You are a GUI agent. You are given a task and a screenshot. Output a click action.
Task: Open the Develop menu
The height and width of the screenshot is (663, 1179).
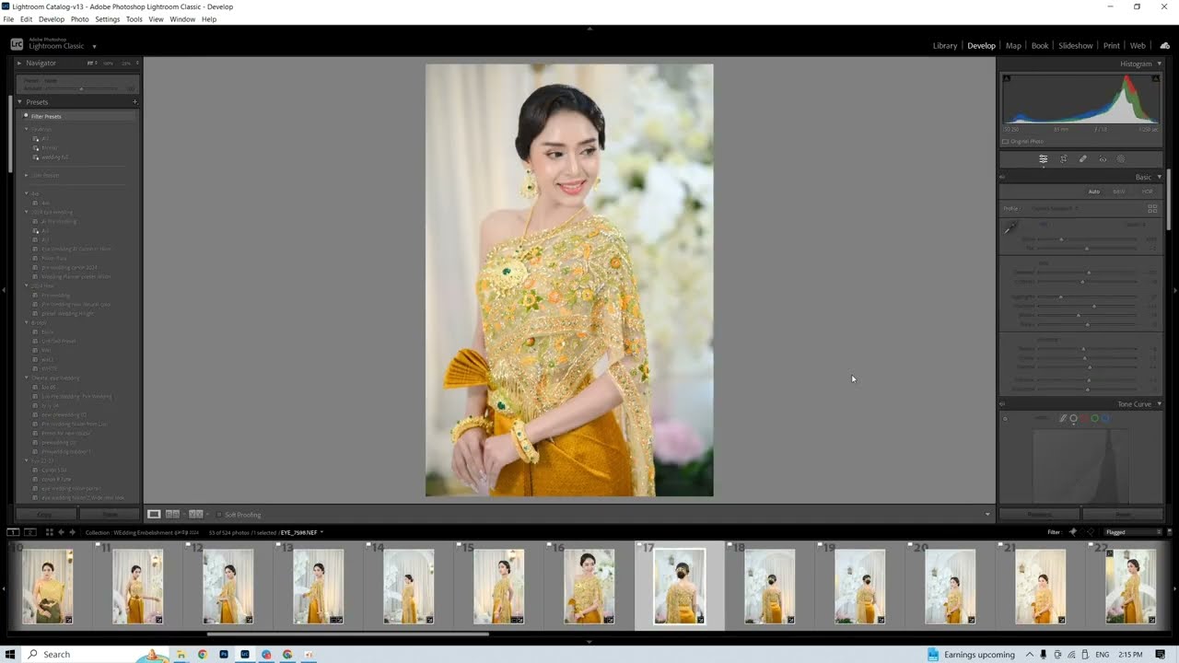pyautogui.click(x=52, y=19)
